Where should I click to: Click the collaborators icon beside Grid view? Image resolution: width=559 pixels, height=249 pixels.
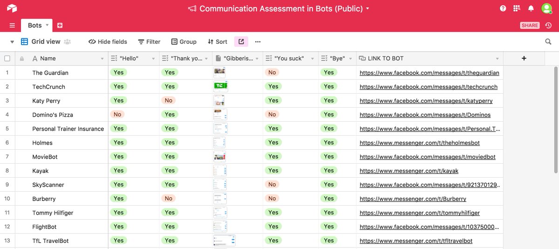[68, 41]
